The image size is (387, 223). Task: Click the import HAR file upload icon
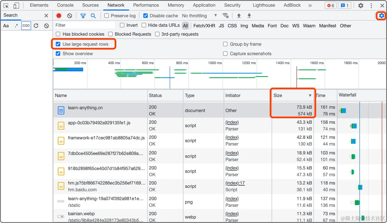click(239, 16)
